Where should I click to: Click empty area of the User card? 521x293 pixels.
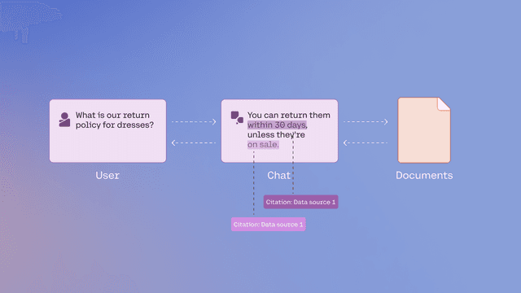(x=107, y=147)
